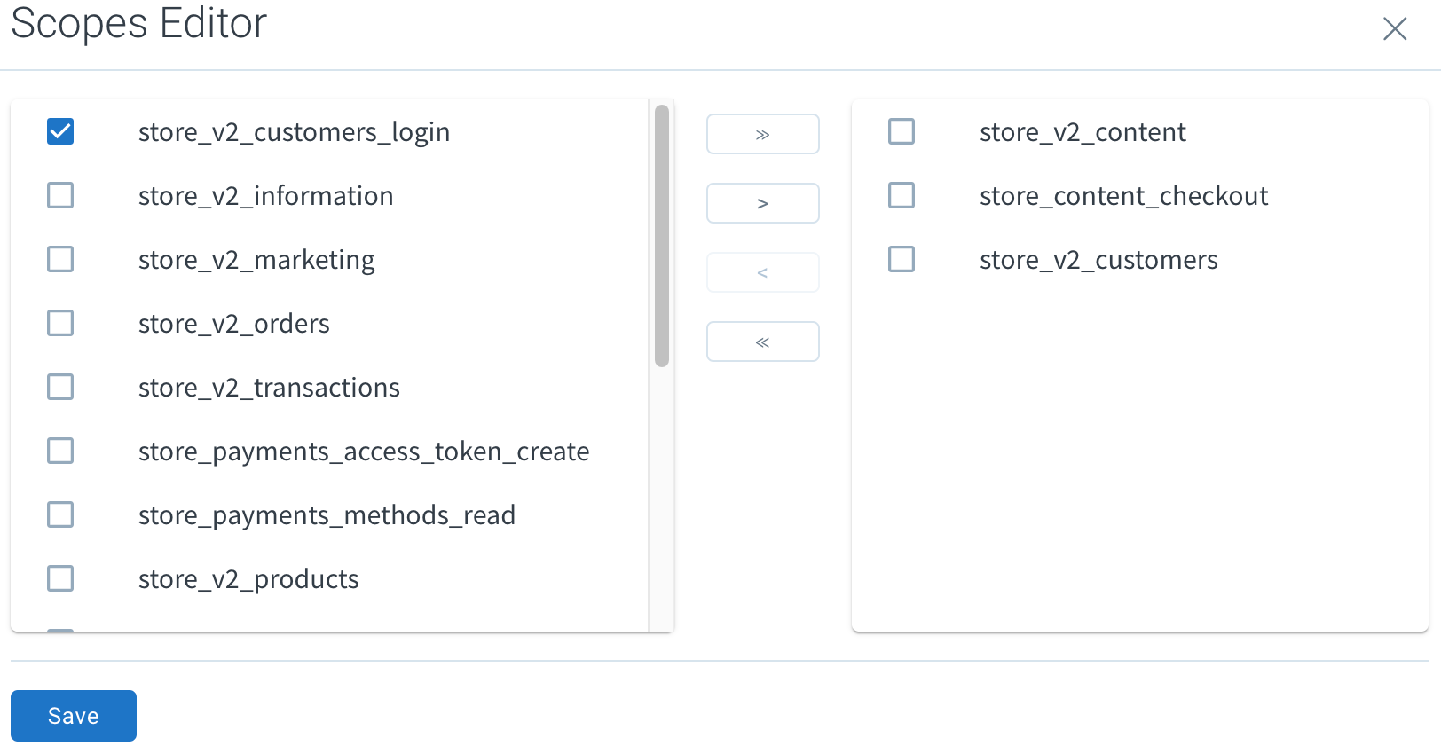
Task: Click the left list scrollbar thumb
Action: (x=661, y=235)
